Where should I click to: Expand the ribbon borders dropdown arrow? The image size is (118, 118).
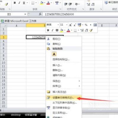[x=36, y=3]
